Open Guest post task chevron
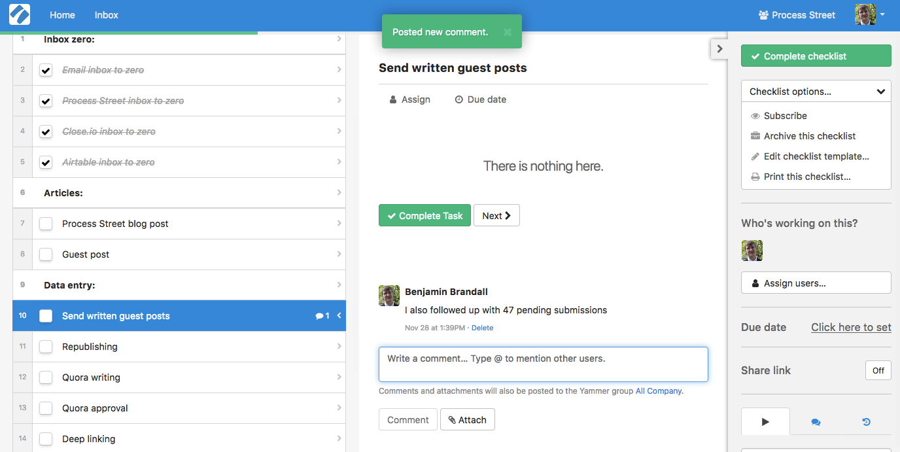 [339, 254]
